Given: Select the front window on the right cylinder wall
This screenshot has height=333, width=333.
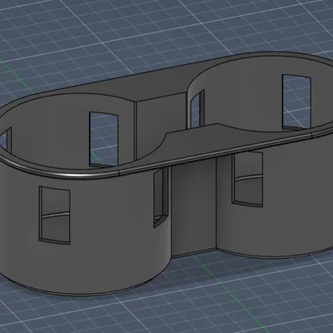Looking at the screenshot, I should point(247,179).
